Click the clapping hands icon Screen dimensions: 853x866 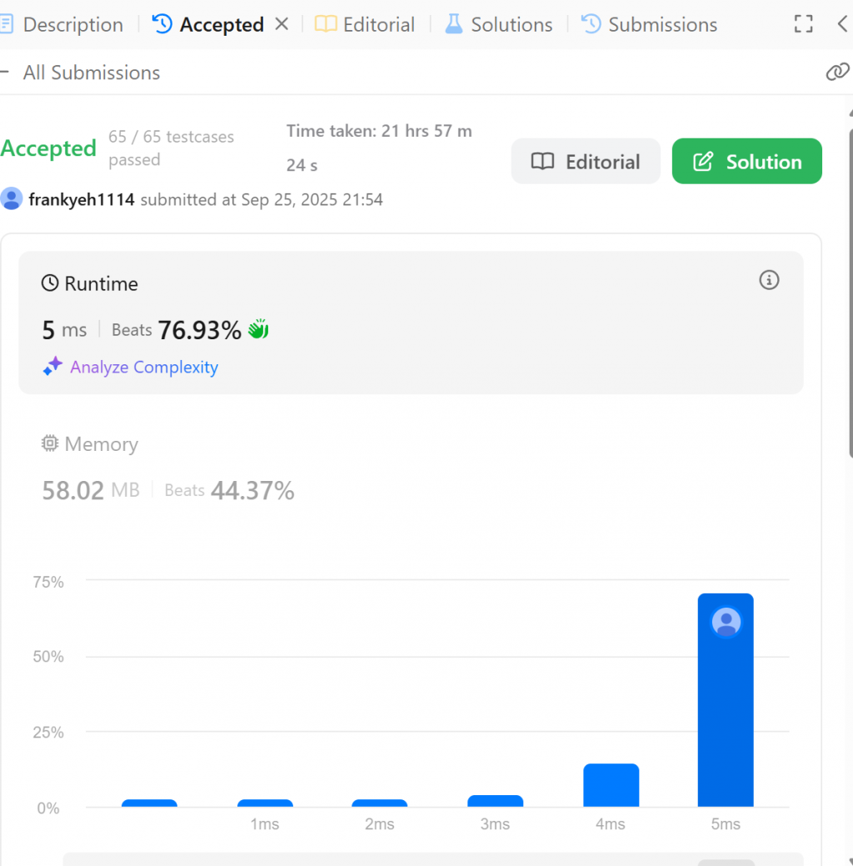click(258, 328)
